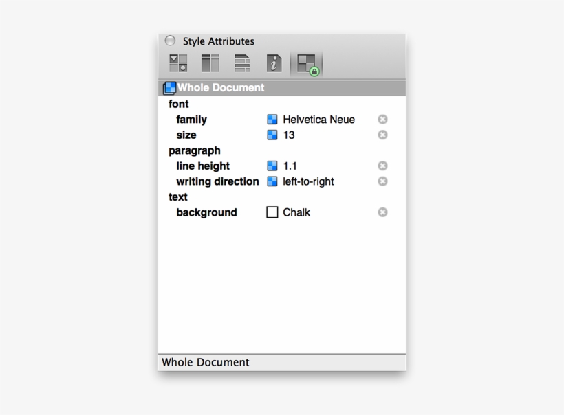
Task: Click the Whole Document header icon
Action: [169, 87]
